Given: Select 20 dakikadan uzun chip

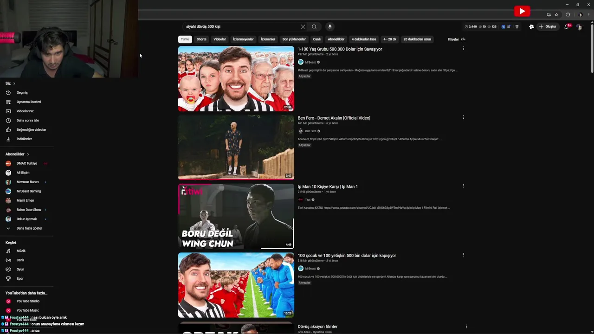Looking at the screenshot, I should (x=417, y=39).
